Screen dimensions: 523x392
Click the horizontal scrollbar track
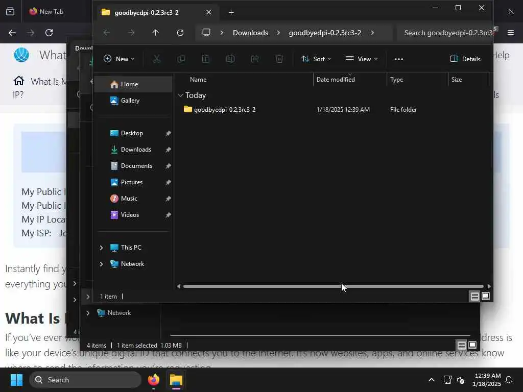(x=333, y=286)
